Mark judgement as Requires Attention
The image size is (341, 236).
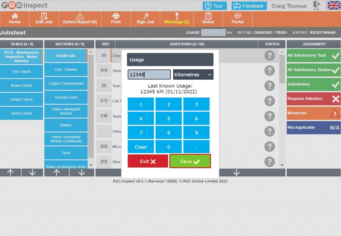click(x=313, y=99)
